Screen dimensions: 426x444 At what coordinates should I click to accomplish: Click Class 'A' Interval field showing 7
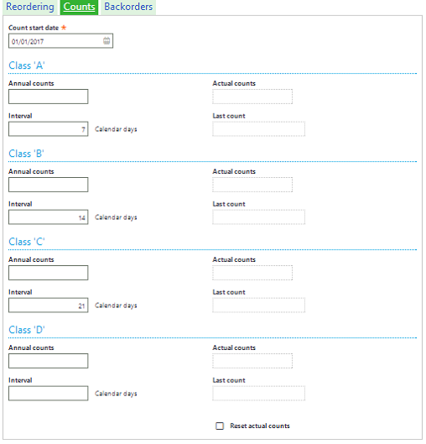pos(49,129)
